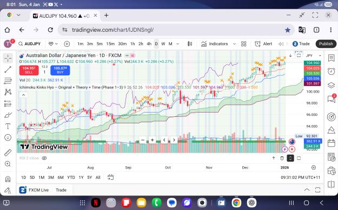Collapse the indicator legend chevron
The height and width of the screenshot is (210, 338).
coord(23,95)
